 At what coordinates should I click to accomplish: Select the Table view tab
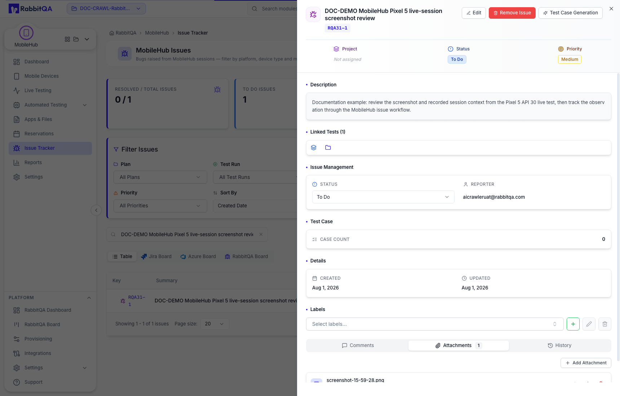[x=122, y=257]
